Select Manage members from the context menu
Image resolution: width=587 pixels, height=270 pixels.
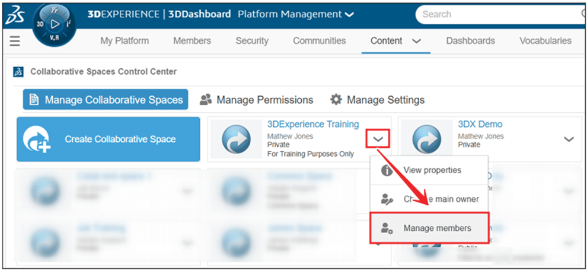pyautogui.click(x=437, y=228)
